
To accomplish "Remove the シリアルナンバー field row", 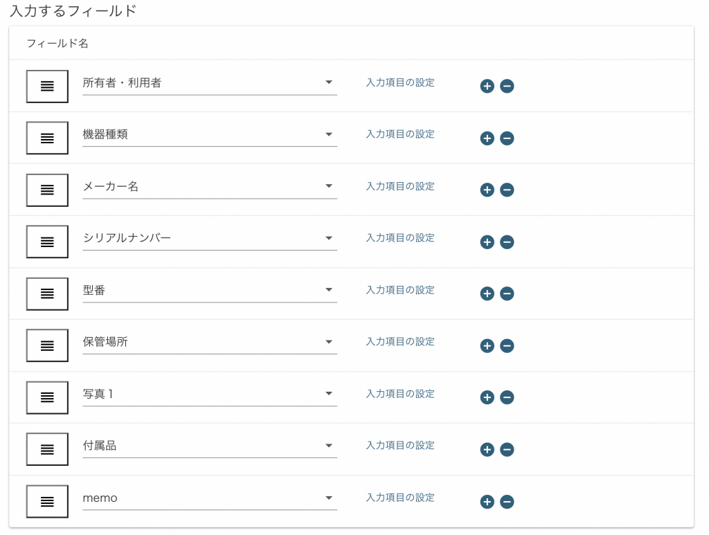I will tap(507, 242).
